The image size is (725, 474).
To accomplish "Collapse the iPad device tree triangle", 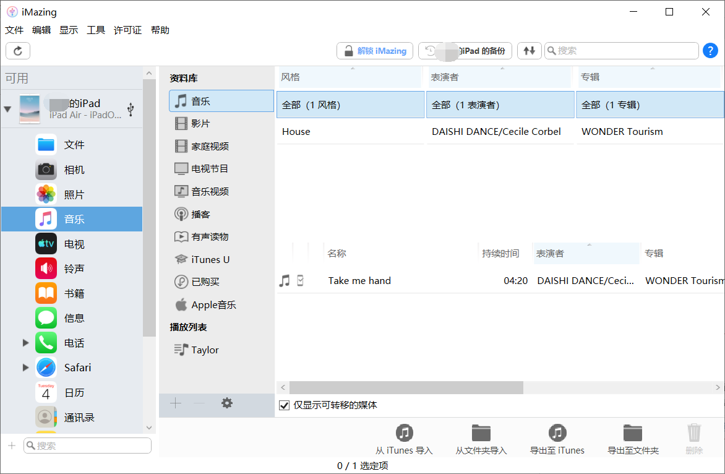I will coord(7,109).
